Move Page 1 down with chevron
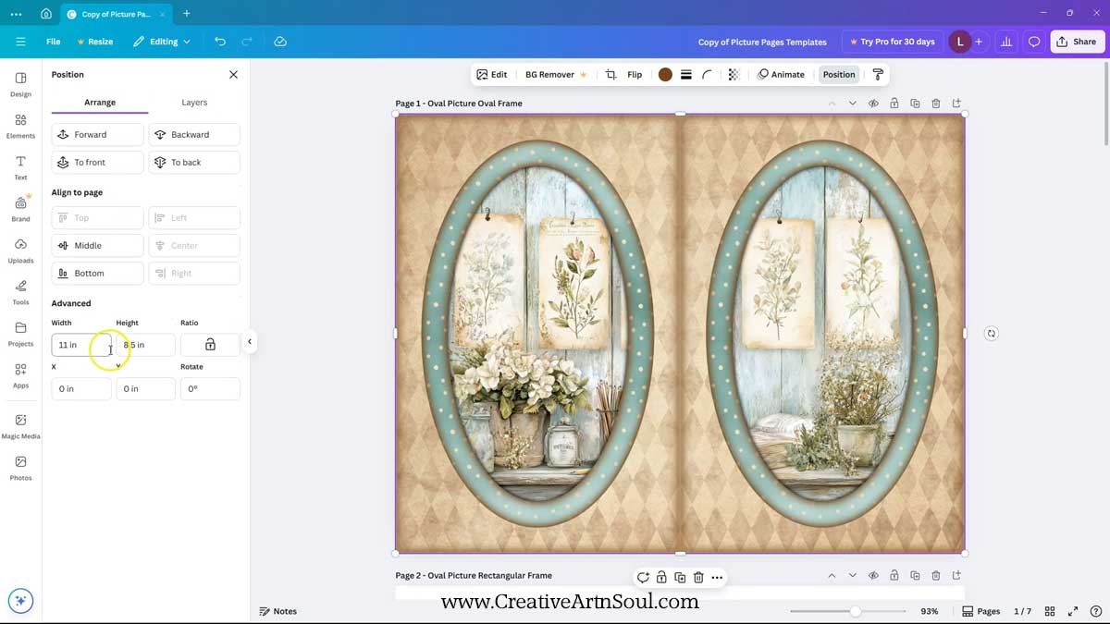Image resolution: width=1110 pixels, height=624 pixels. [852, 104]
